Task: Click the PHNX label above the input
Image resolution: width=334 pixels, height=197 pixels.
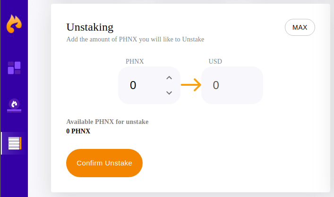Action: point(135,61)
